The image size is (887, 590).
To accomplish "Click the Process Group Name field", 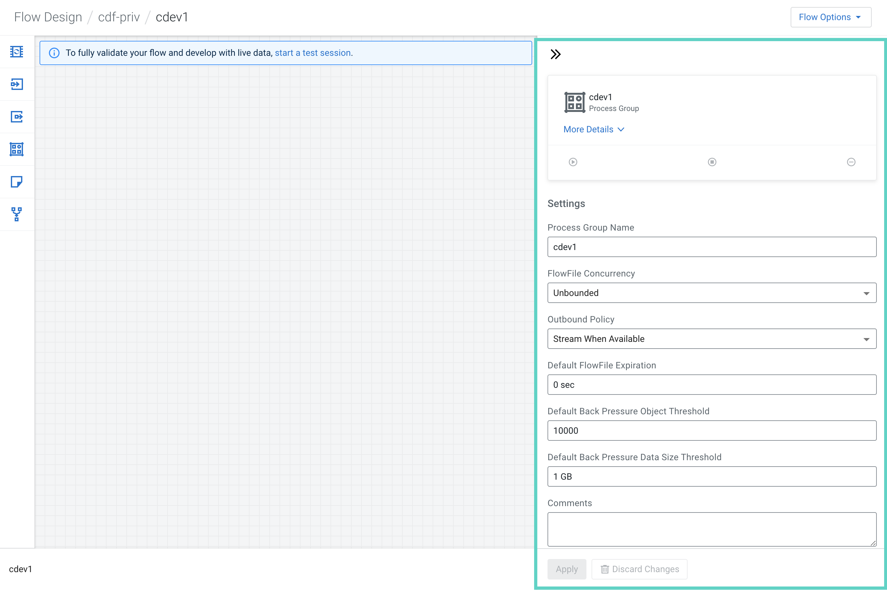I will [x=712, y=247].
